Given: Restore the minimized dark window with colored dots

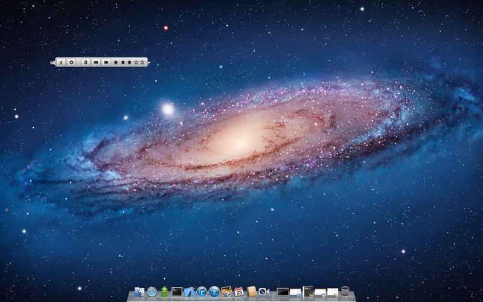Looking at the screenshot, I should (308, 292).
